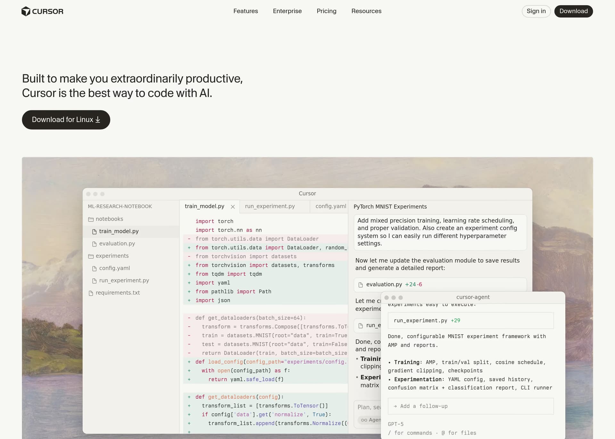Click the Cursor window title text
Image resolution: width=615 pixels, height=439 pixels.
coord(307,194)
